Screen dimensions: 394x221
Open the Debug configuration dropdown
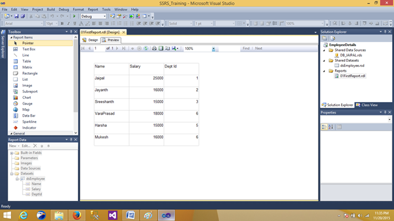105,16
